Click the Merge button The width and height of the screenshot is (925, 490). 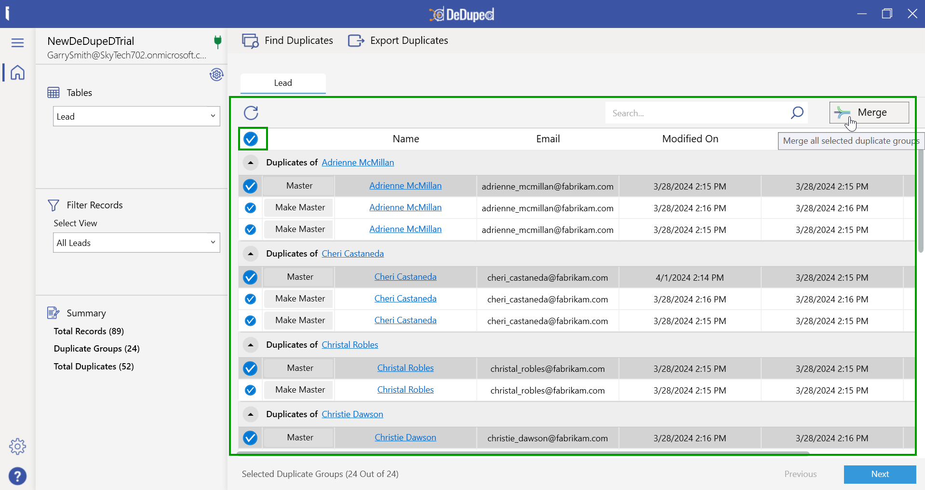[869, 112]
